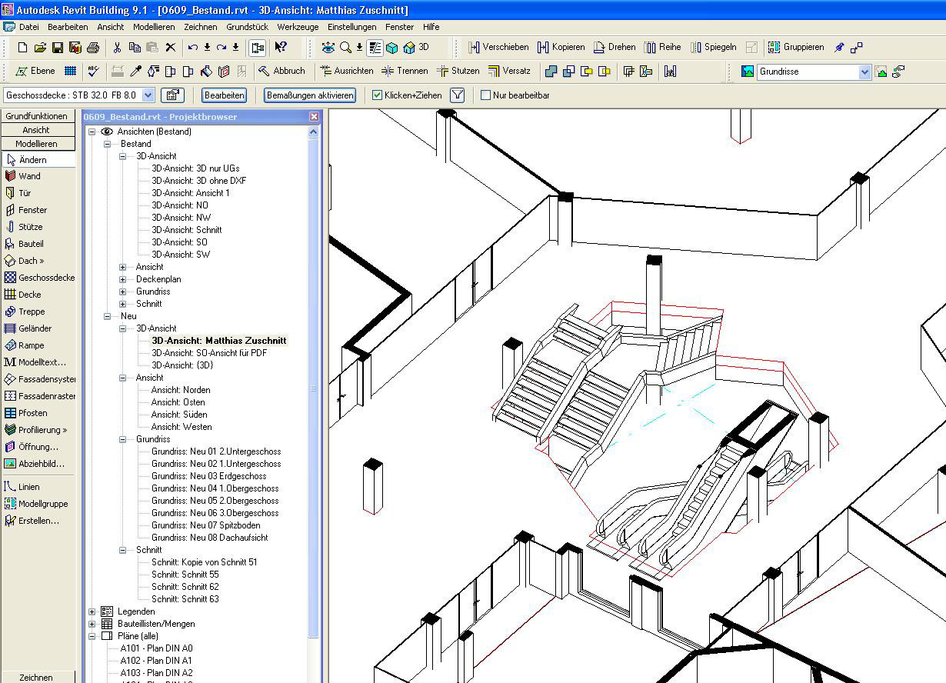Screen dimensions: 946x683
Task: Toggle the Klicken+Ziehen checkbox
Action: coord(377,95)
